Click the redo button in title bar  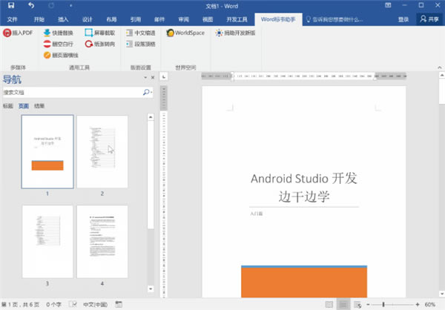tap(51, 5)
